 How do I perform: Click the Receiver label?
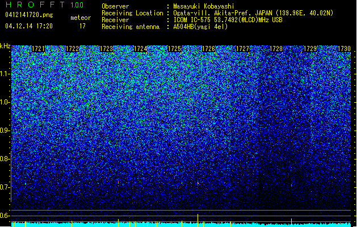tap(115, 20)
